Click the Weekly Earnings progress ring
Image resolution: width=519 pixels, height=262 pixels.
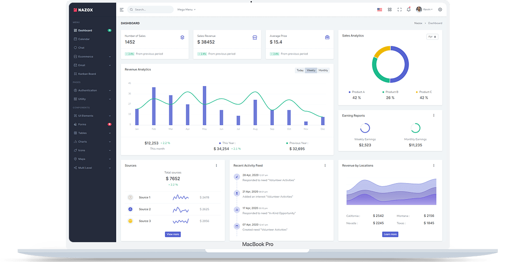coord(365,128)
